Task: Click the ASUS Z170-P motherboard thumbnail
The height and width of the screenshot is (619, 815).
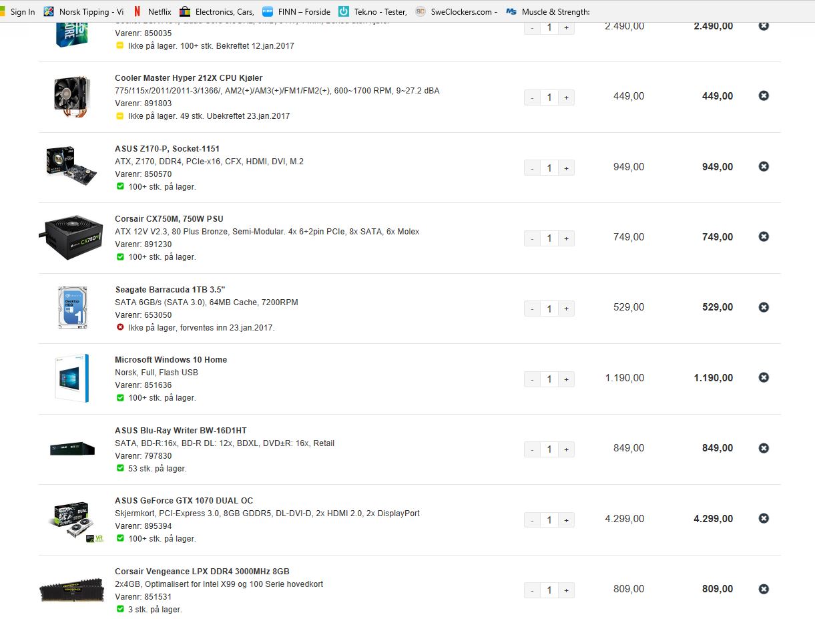Action: coord(71,168)
